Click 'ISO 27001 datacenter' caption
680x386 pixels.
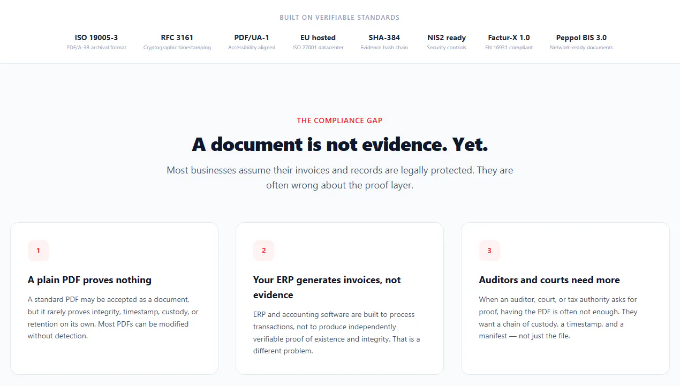pyautogui.click(x=318, y=48)
